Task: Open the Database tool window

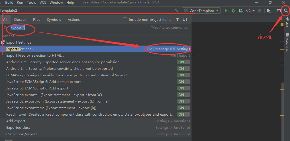Action: pos(287,42)
